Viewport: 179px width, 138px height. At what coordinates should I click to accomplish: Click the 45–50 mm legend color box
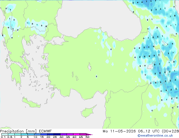(x=83, y=134)
